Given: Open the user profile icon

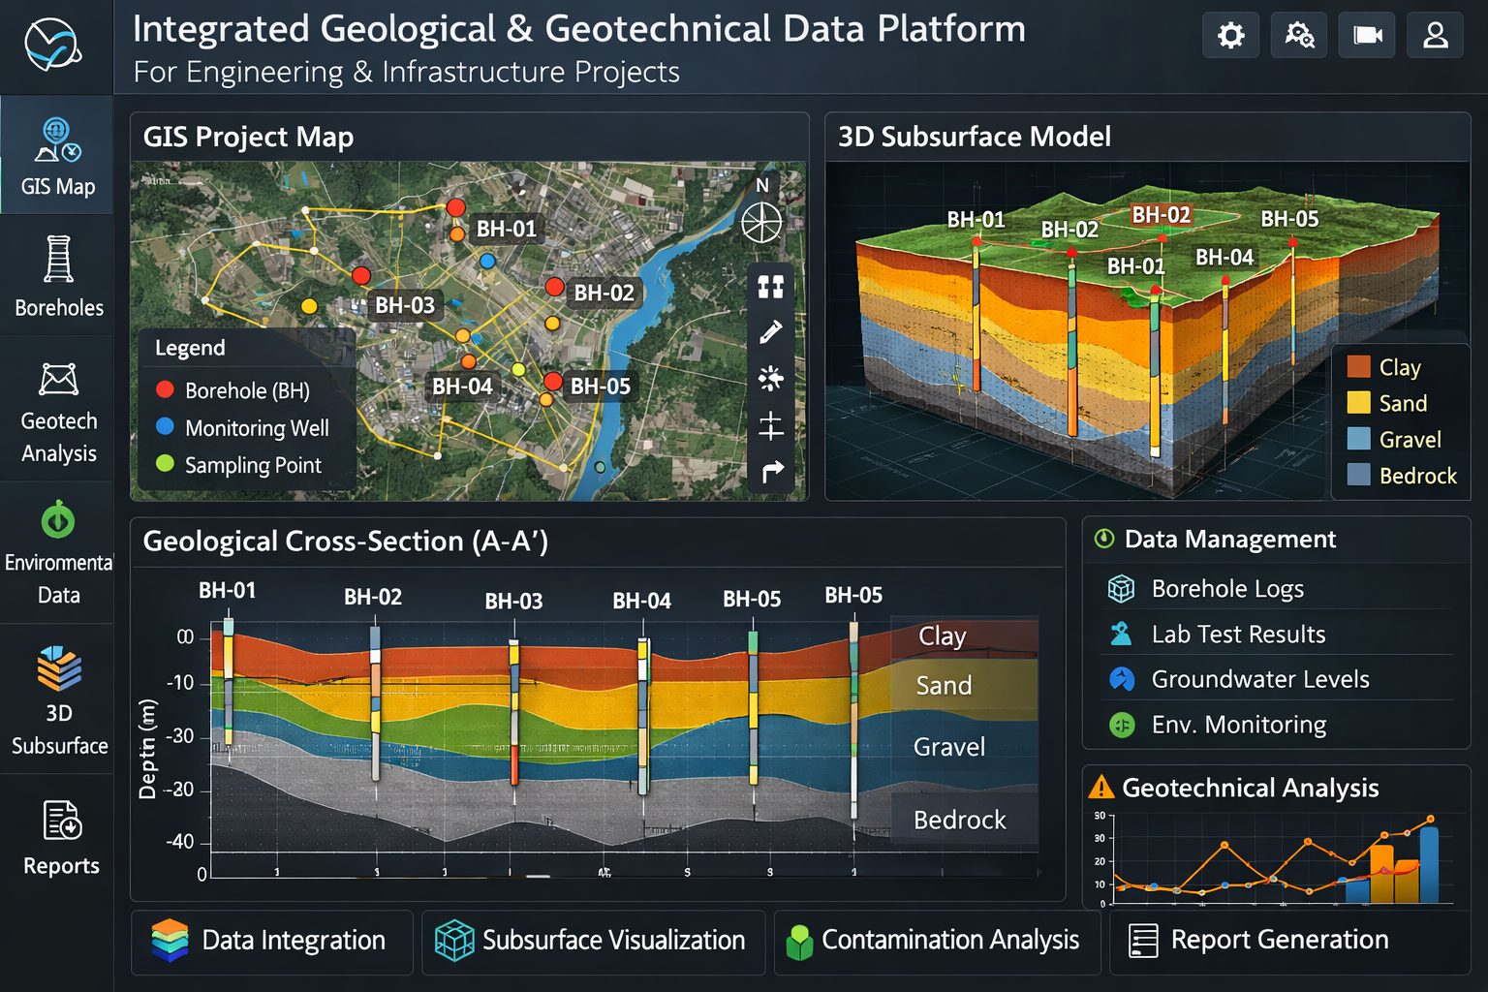Looking at the screenshot, I should (x=1434, y=34).
